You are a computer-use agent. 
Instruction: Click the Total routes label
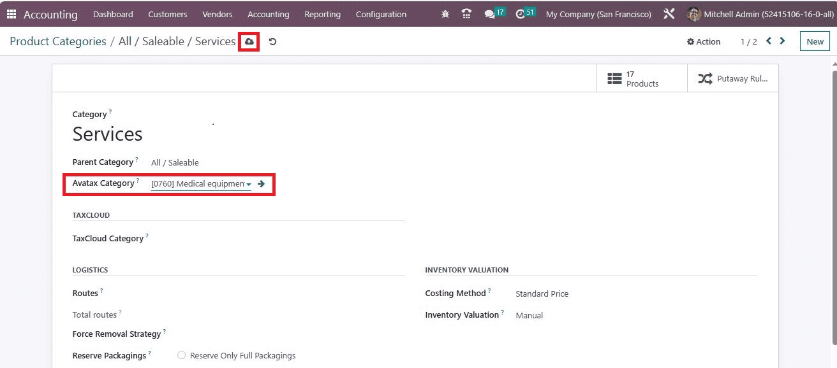click(x=94, y=315)
